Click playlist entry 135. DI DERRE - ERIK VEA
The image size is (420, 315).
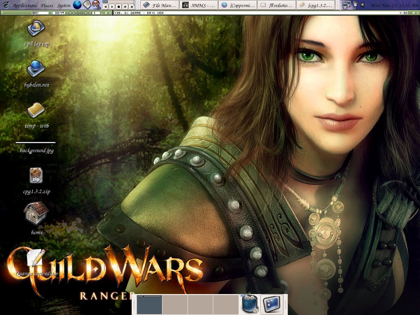pos(139,13)
